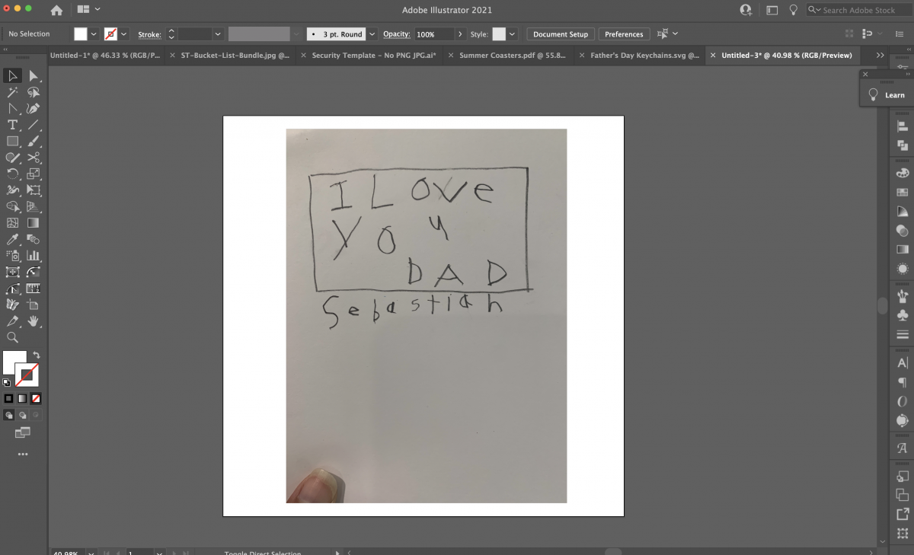Open the Pathfinder panel icon
This screenshot has width=914, height=555.
[x=903, y=145]
